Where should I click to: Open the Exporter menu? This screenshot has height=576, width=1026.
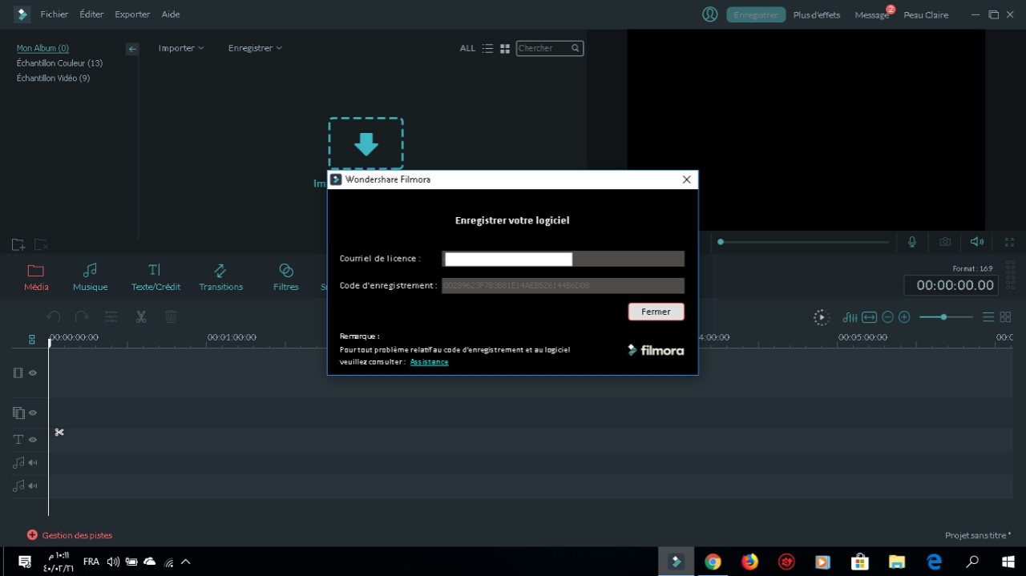pos(132,14)
